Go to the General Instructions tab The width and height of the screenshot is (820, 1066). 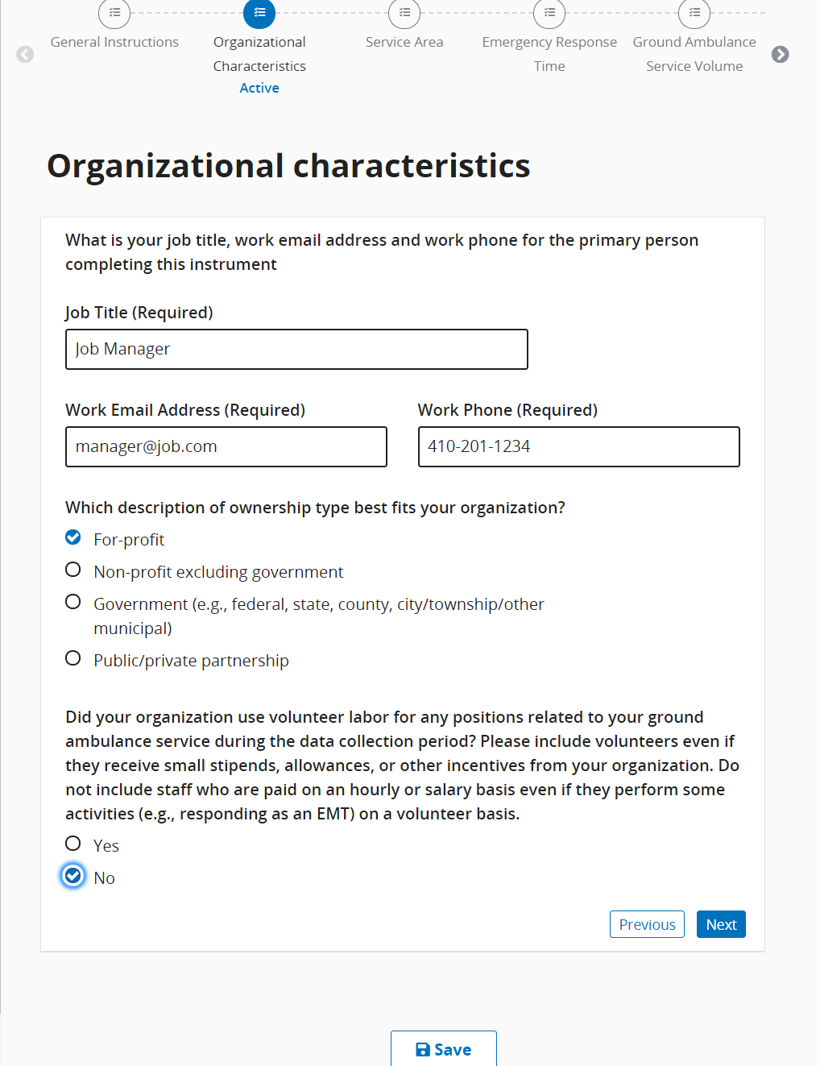[x=114, y=42]
